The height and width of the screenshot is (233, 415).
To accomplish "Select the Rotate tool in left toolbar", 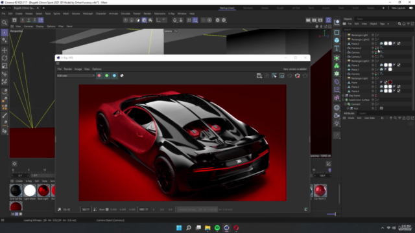I will 5,58.
